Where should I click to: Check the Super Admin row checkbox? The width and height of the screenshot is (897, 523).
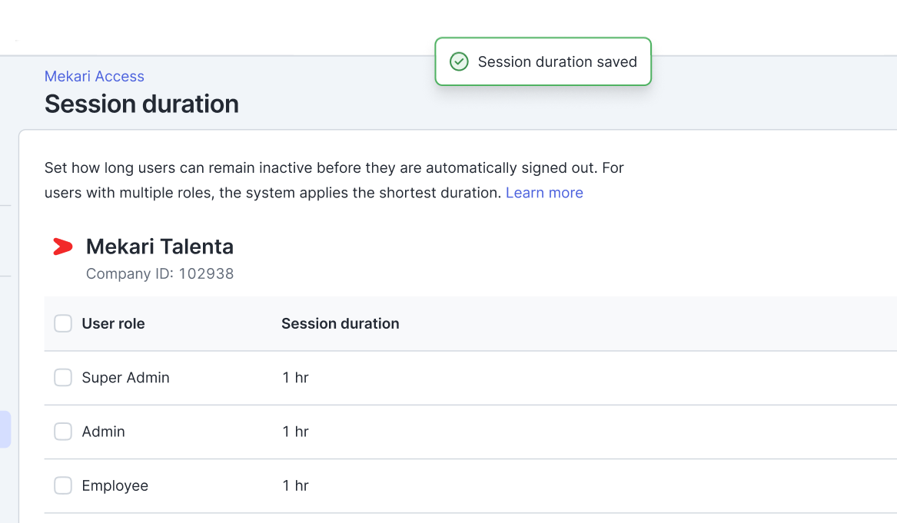click(x=63, y=378)
